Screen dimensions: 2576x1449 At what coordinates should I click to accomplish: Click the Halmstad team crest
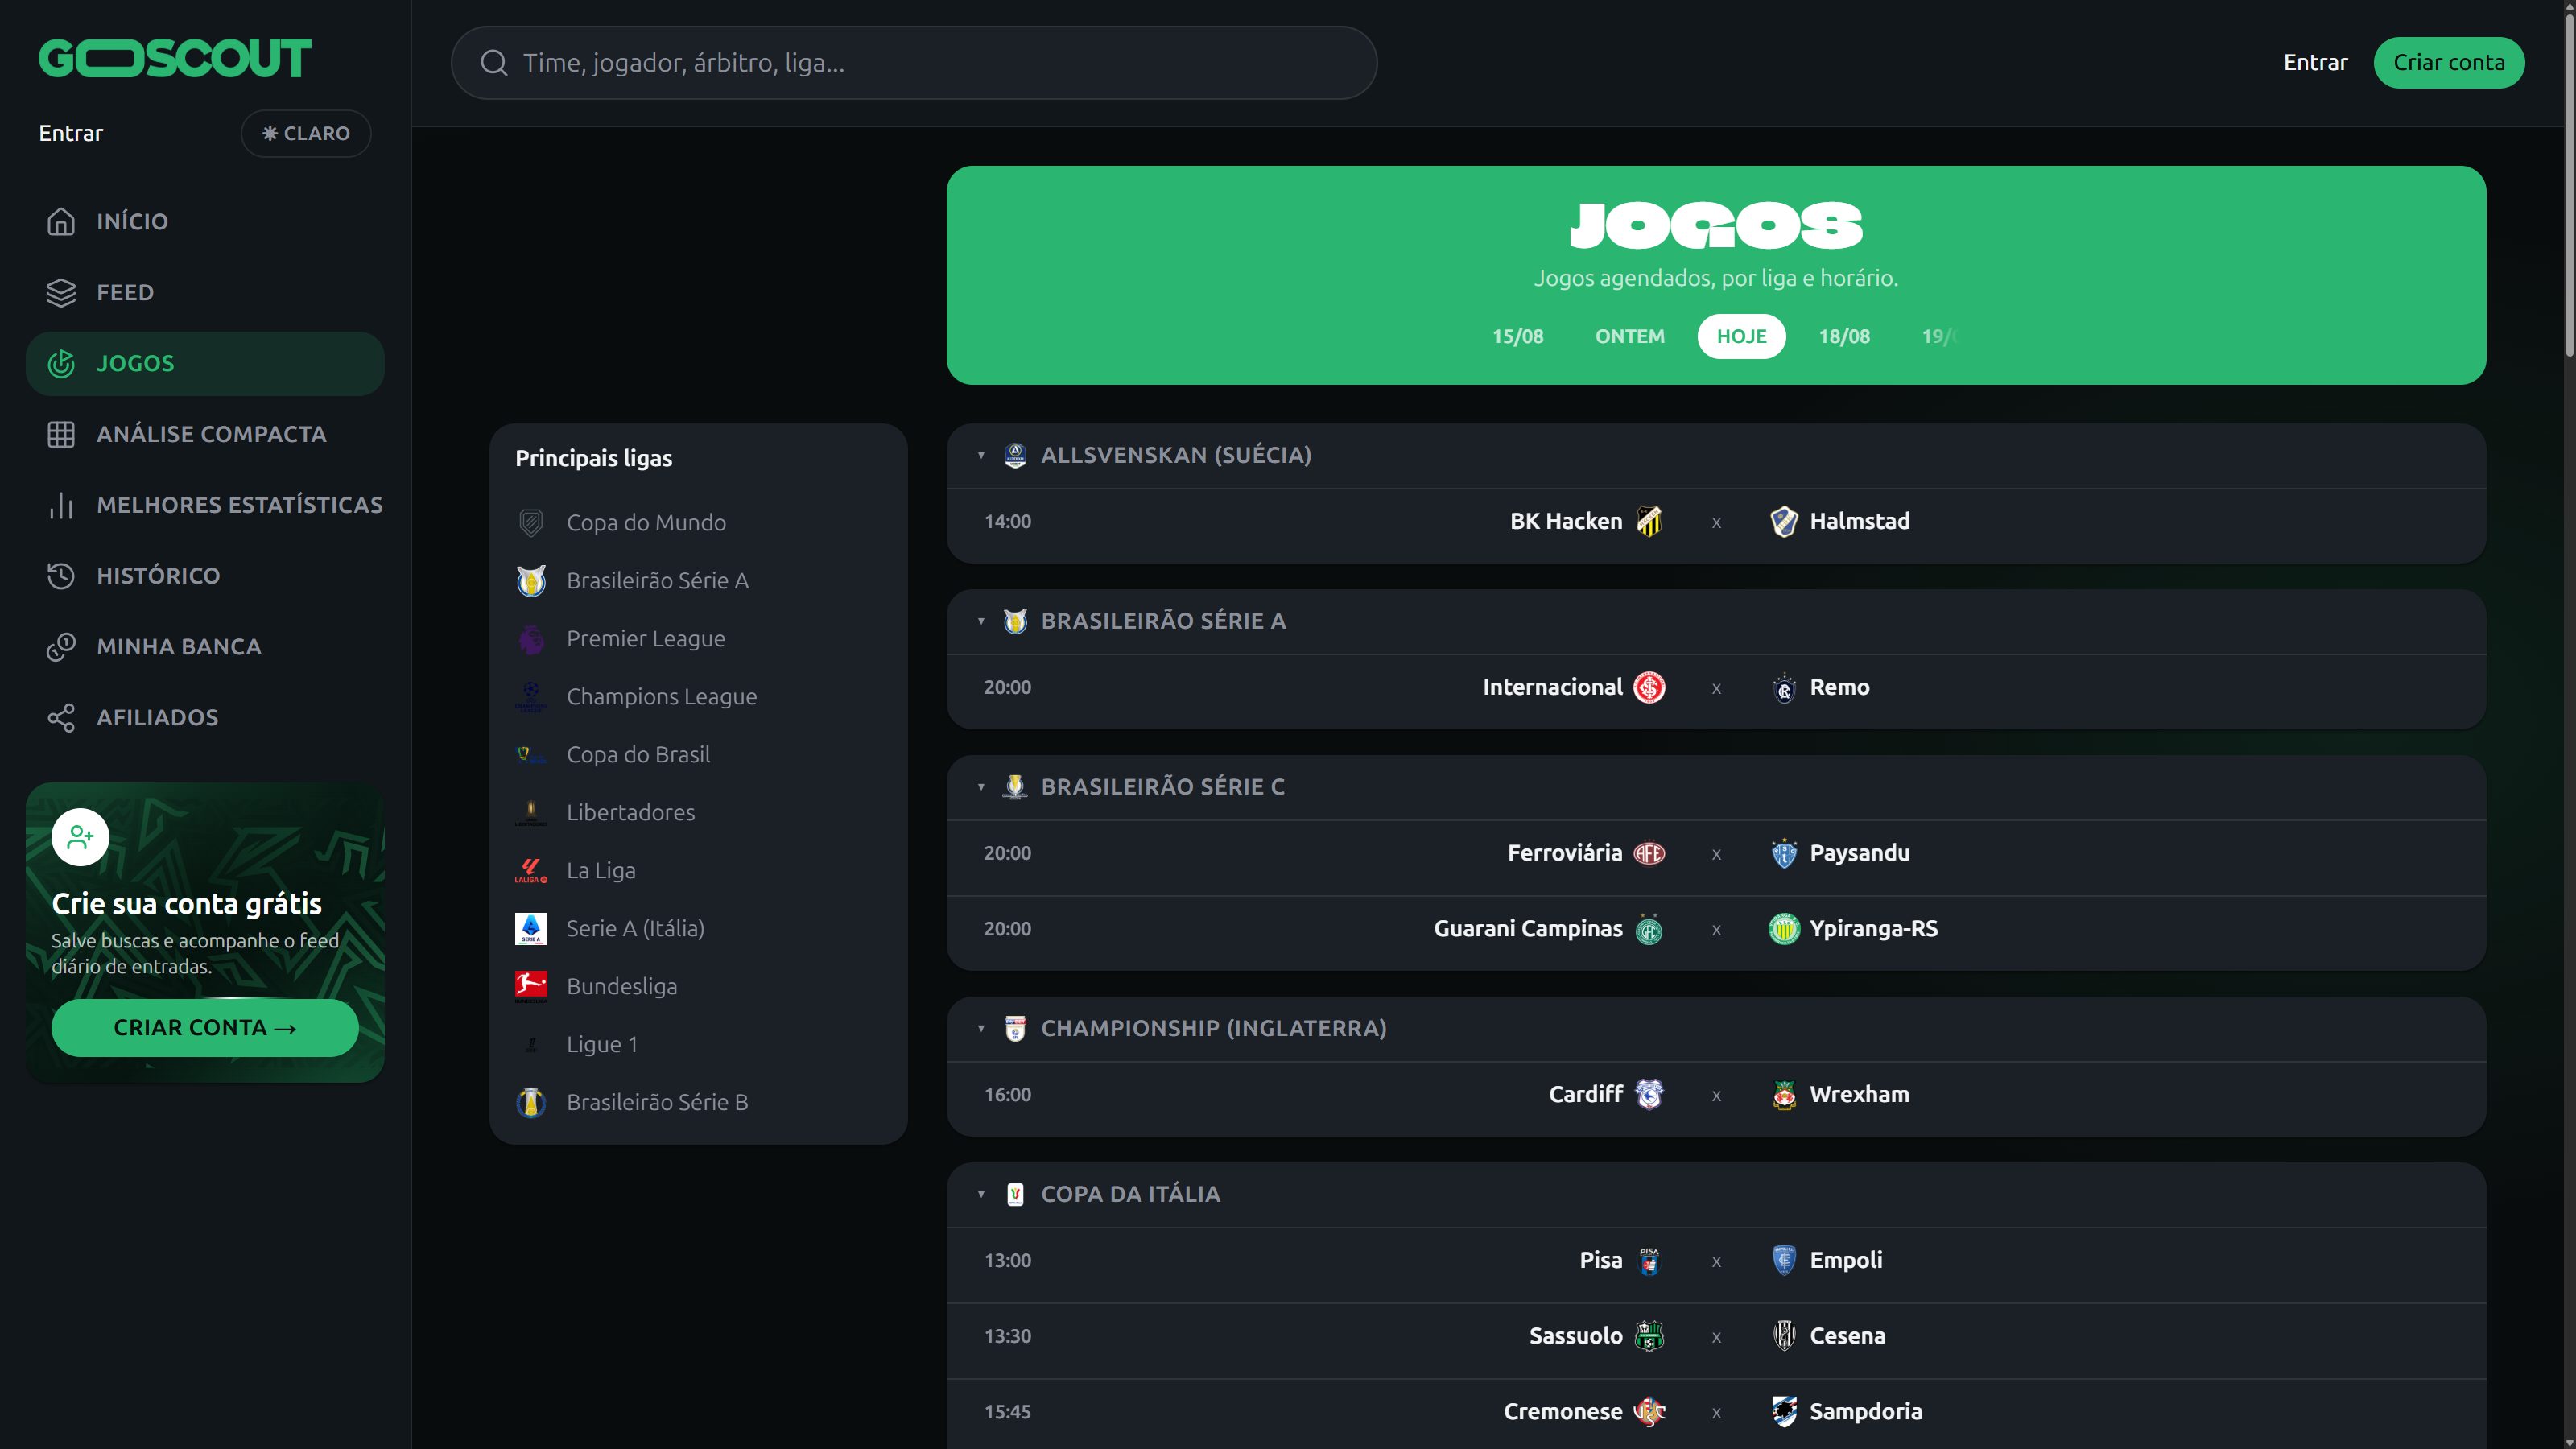[1784, 521]
